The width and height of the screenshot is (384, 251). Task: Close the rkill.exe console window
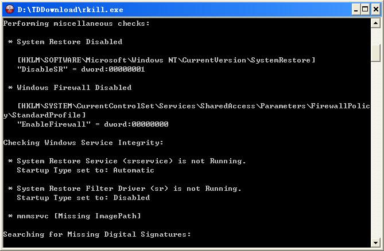coord(375,9)
